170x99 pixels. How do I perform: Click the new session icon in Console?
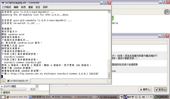[3, 81]
